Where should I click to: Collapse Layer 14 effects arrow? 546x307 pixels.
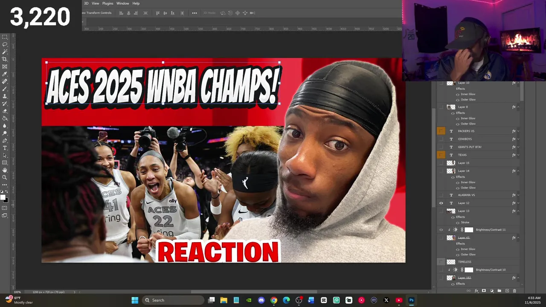(518, 171)
